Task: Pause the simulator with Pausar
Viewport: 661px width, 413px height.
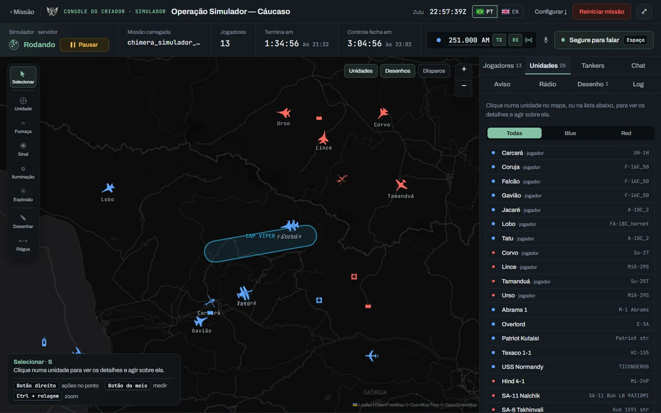Action: 84,45
